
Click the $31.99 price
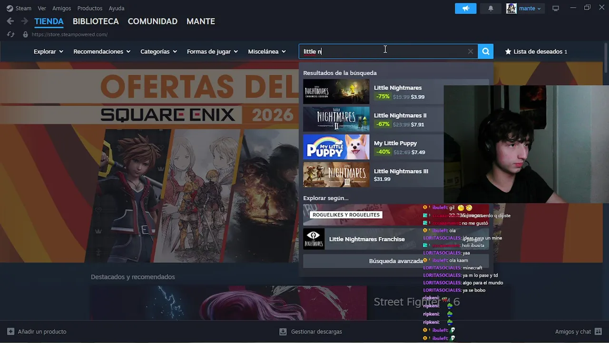[x=382, y=179]
